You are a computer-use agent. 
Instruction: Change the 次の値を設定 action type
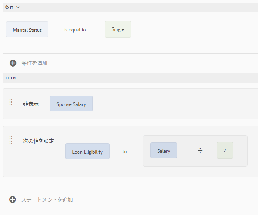[x=39, y=141]
